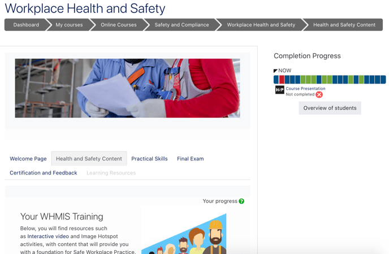The width and height of the screenshot is (389, 254).
Task: Click Workplace Health and Safety breadcrumb
Action: [261, 25]
